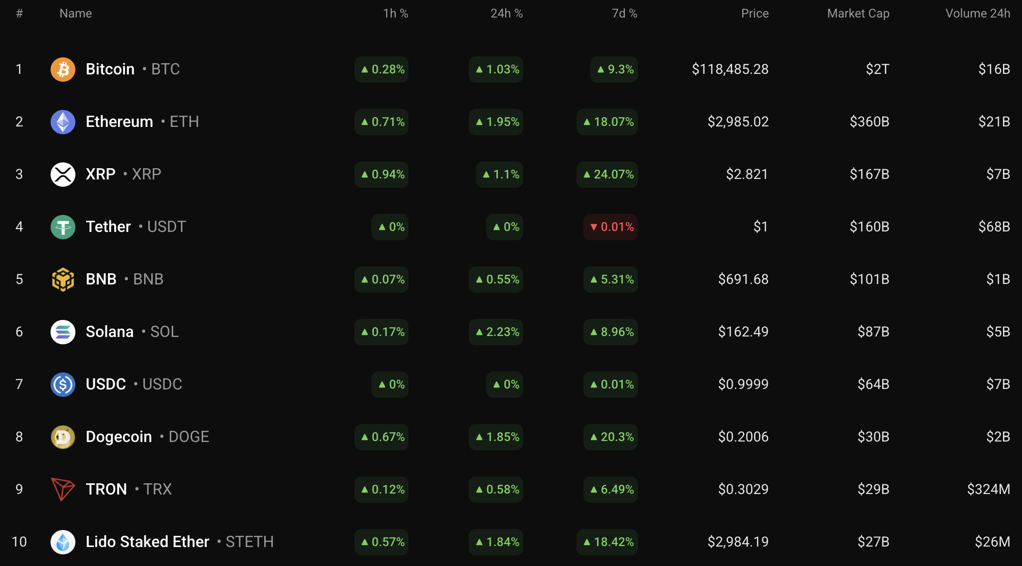The width and height of the screenshot is (1022, 566).
Task: Open the Bitcoin name link
Action: coord(110,70)
